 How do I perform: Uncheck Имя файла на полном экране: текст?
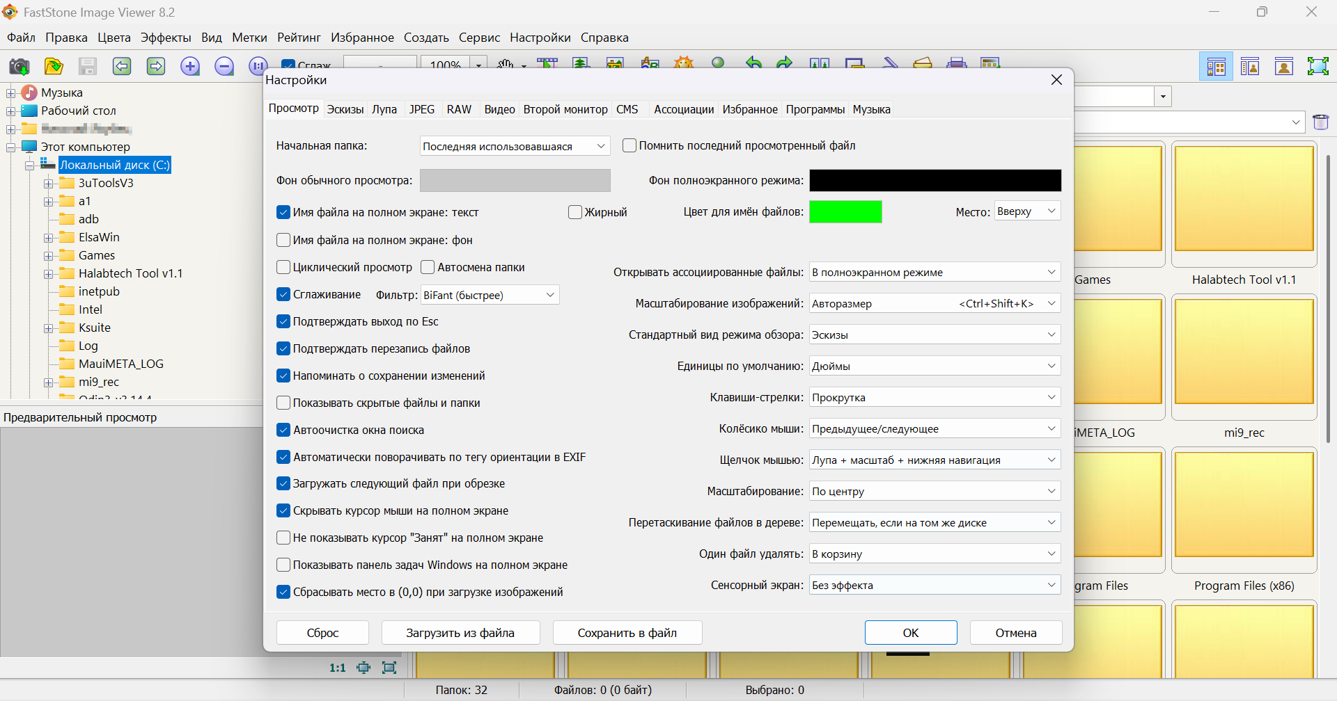[x=283, y=212]
